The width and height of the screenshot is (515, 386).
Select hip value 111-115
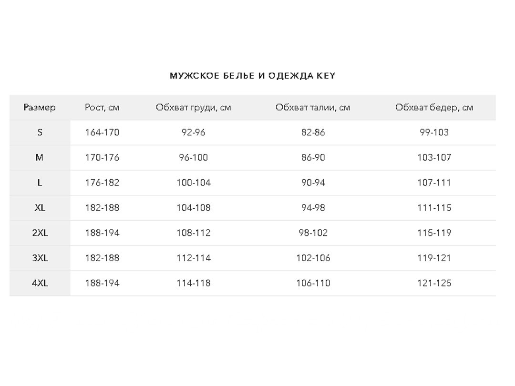pyautogui.click(x=434, y=208)
